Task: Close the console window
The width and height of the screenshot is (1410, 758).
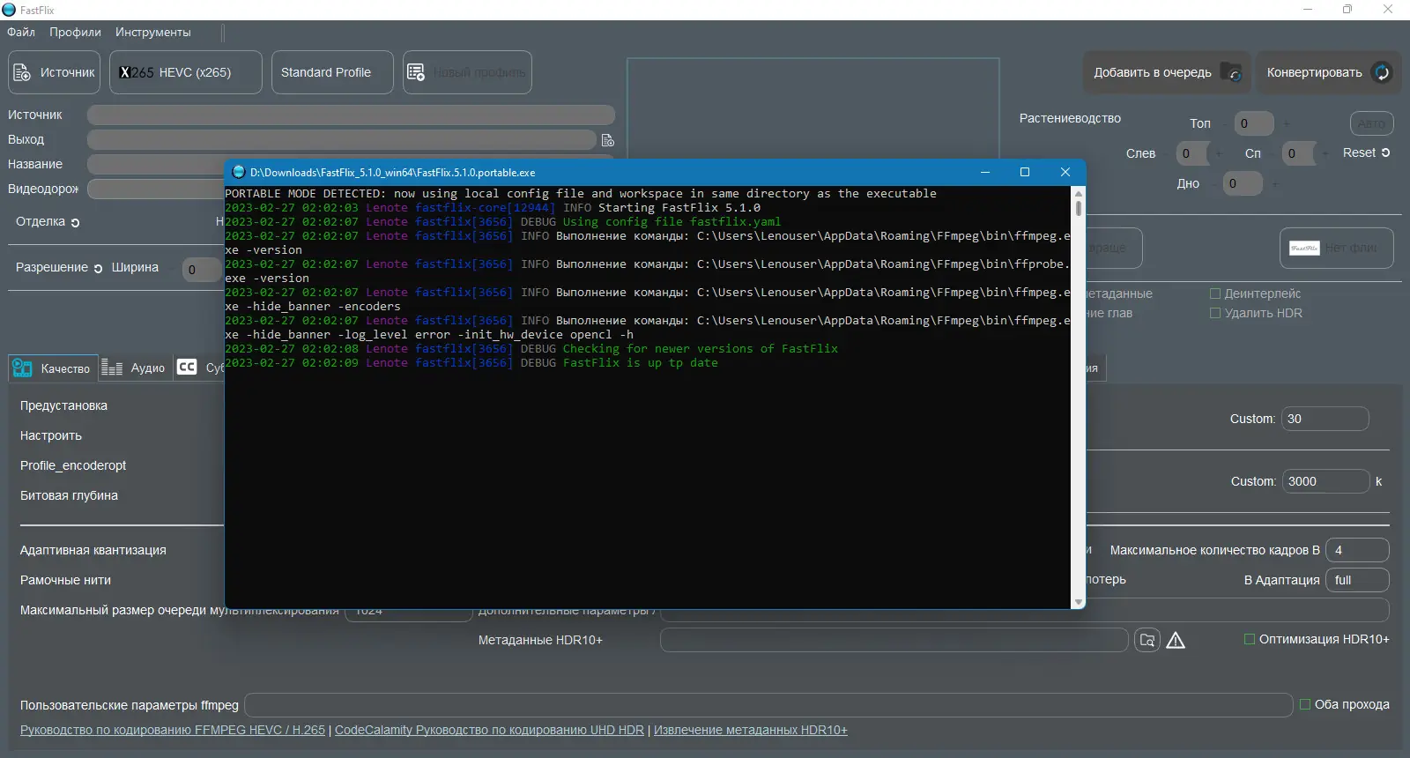Action: (1065, 172)
